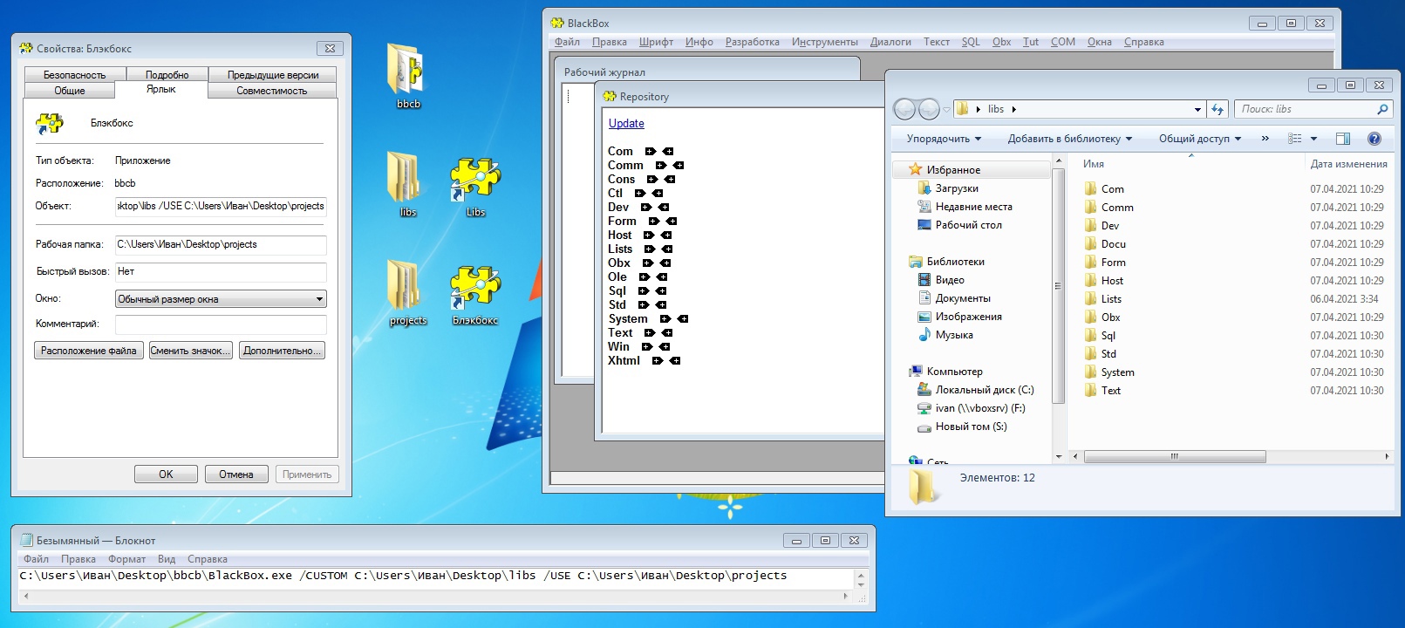The width and height of the screenshot is (1405, 628).
Task: Click the left-arrow icon next to System
Action: pyautogui.click(x=683, y=319)
